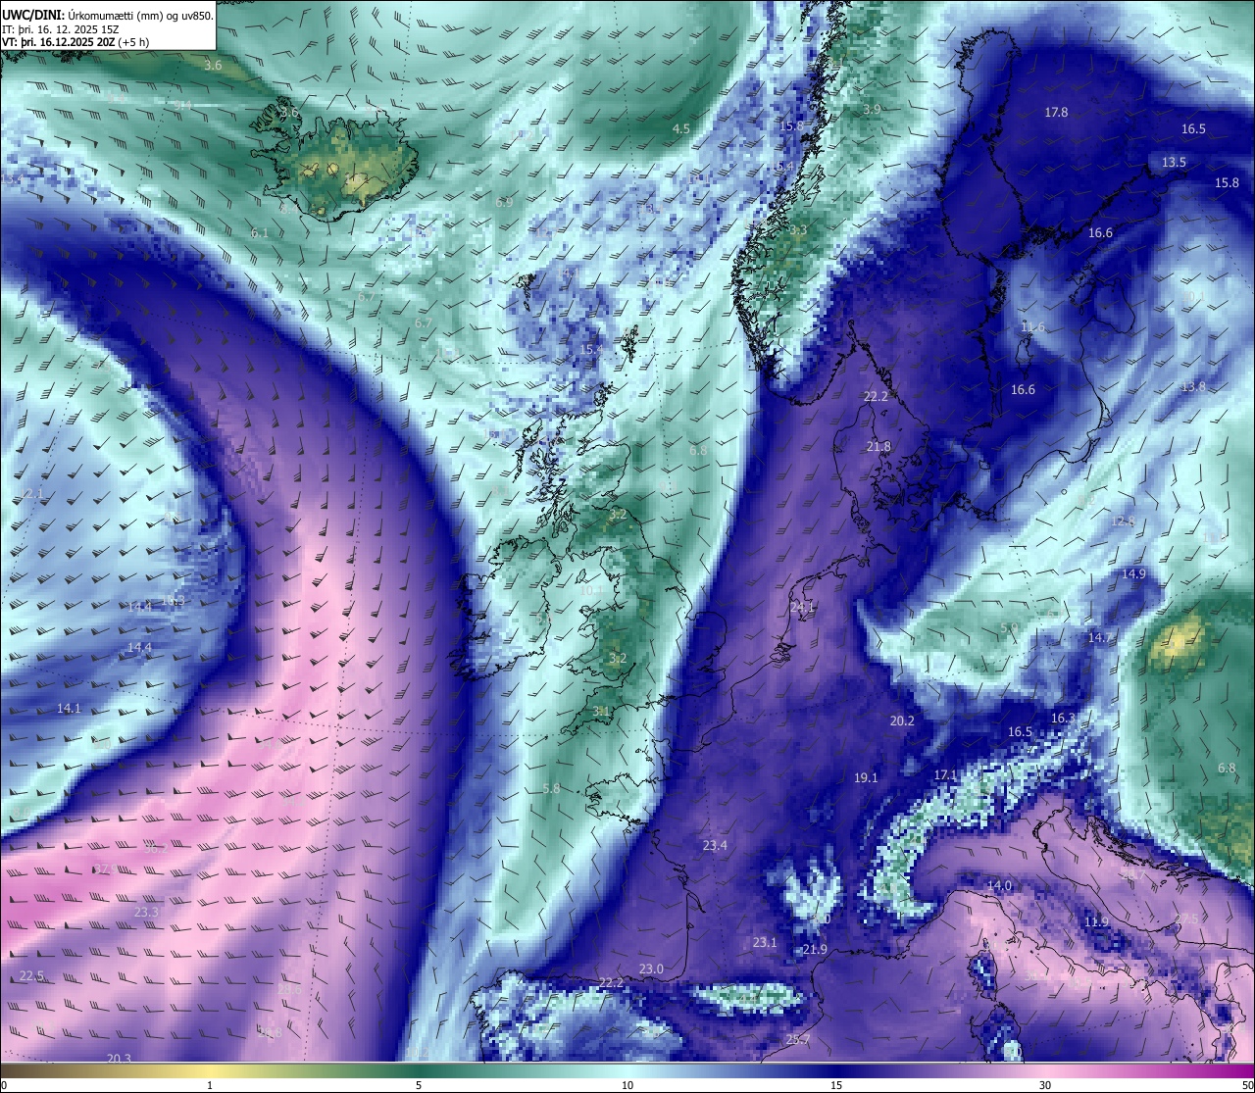1255x1093 pixels.
Task: Click the 23.4 value over France
Action: tap(715, 846)
